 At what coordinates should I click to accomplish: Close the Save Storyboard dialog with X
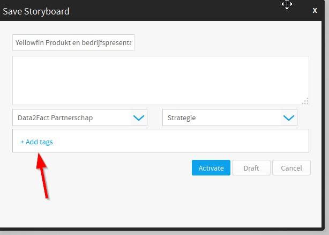pyautogui.click(x=315, y=11)
